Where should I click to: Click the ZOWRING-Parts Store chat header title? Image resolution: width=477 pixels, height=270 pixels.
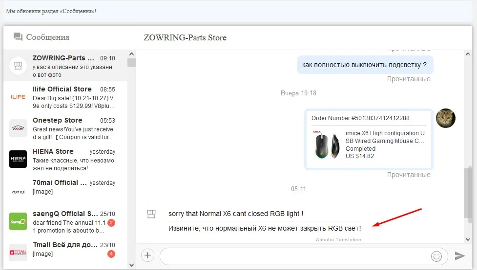pos(185,37)
